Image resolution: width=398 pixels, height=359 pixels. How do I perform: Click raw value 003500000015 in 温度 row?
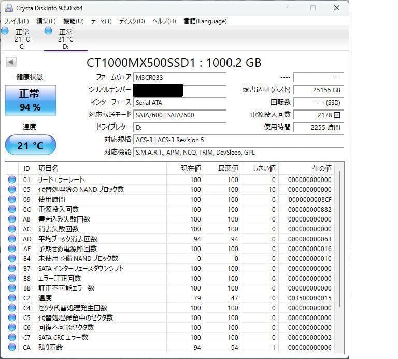[x=310, y=298]
